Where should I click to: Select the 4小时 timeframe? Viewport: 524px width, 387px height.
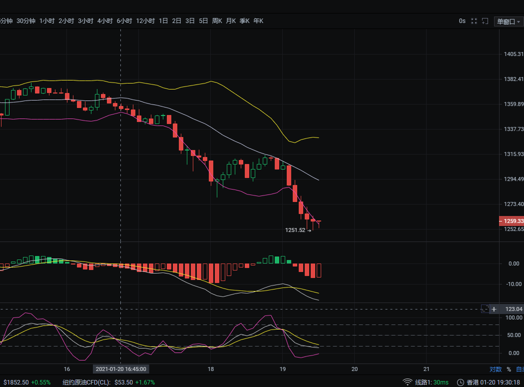pos(105,20)
